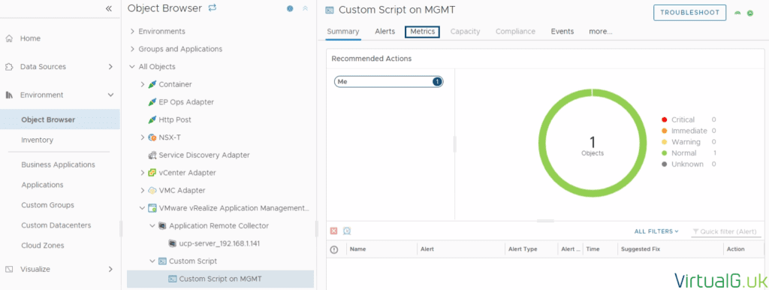Click the Service Discovery Adapter icon
The height and width of the screenshot is (290, 769).
coord(152,155)
